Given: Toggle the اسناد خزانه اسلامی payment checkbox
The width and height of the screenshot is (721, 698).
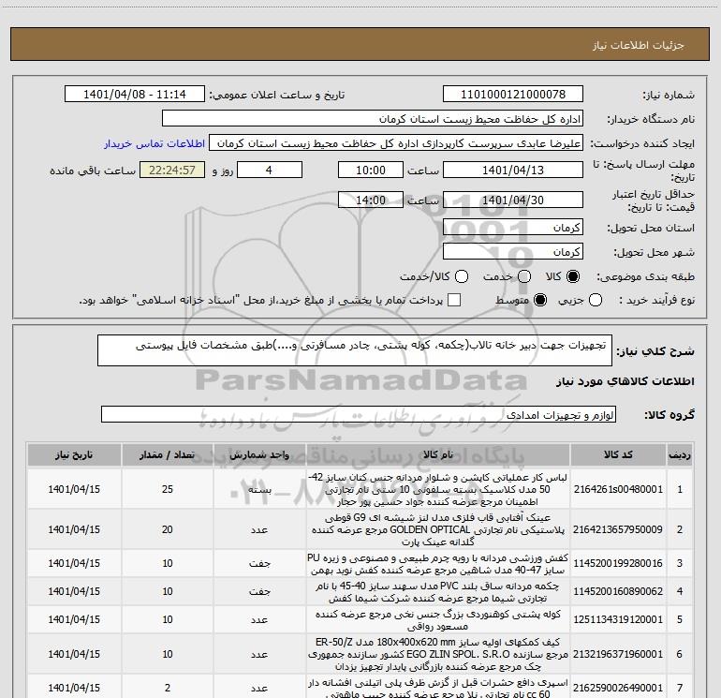Looking at the screenshot, I should point(454,300).
